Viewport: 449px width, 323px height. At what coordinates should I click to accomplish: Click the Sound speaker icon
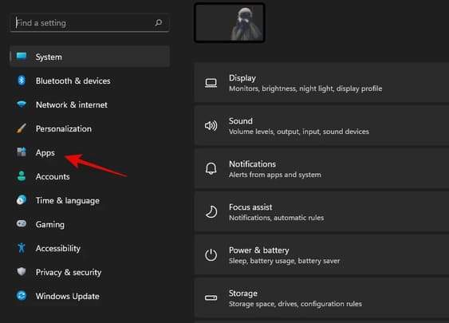point(211,126)
